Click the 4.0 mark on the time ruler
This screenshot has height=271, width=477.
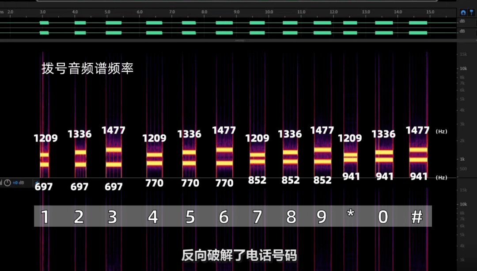75,12
